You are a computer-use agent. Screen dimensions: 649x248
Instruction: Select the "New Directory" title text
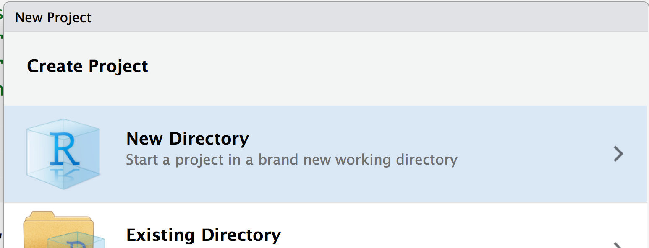(x=188, y=139)
